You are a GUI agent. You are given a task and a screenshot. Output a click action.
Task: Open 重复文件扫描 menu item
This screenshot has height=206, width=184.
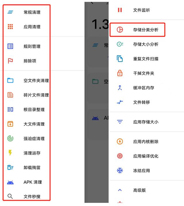pyautogui.click(x=146, y=59)
